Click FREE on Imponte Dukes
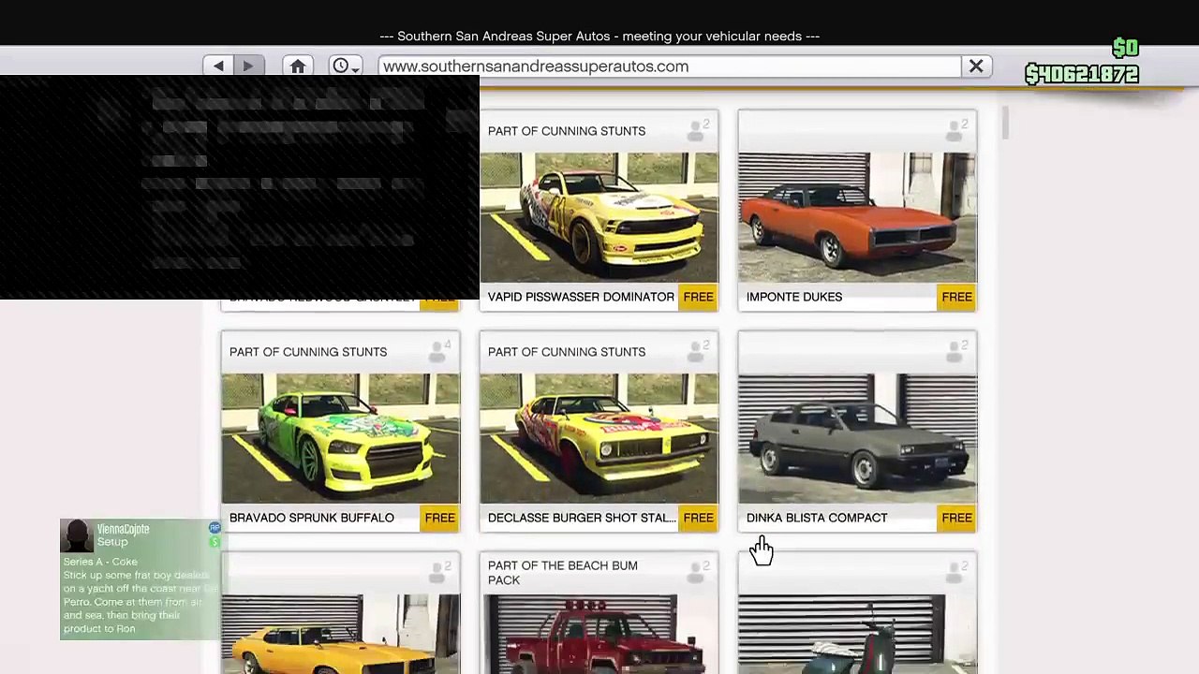Image resolution: width=1199 pixels, height=674 pixels. coord(956,297)
